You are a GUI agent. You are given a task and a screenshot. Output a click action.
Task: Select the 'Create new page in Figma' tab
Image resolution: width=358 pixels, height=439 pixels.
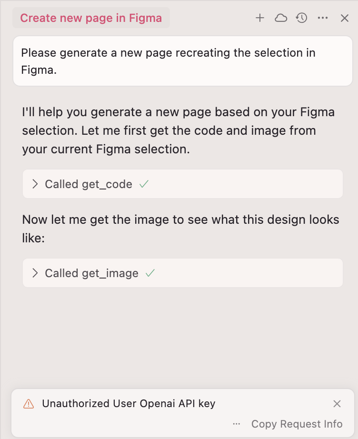point(91,18)
